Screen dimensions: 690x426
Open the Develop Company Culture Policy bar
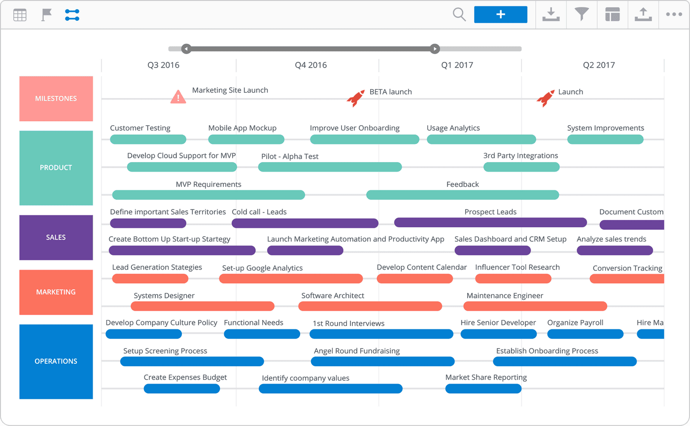point(143,334)
